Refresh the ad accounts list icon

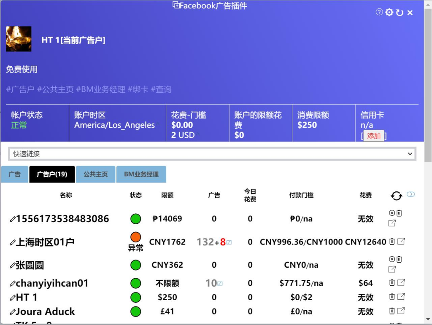(x=396, y=196)
